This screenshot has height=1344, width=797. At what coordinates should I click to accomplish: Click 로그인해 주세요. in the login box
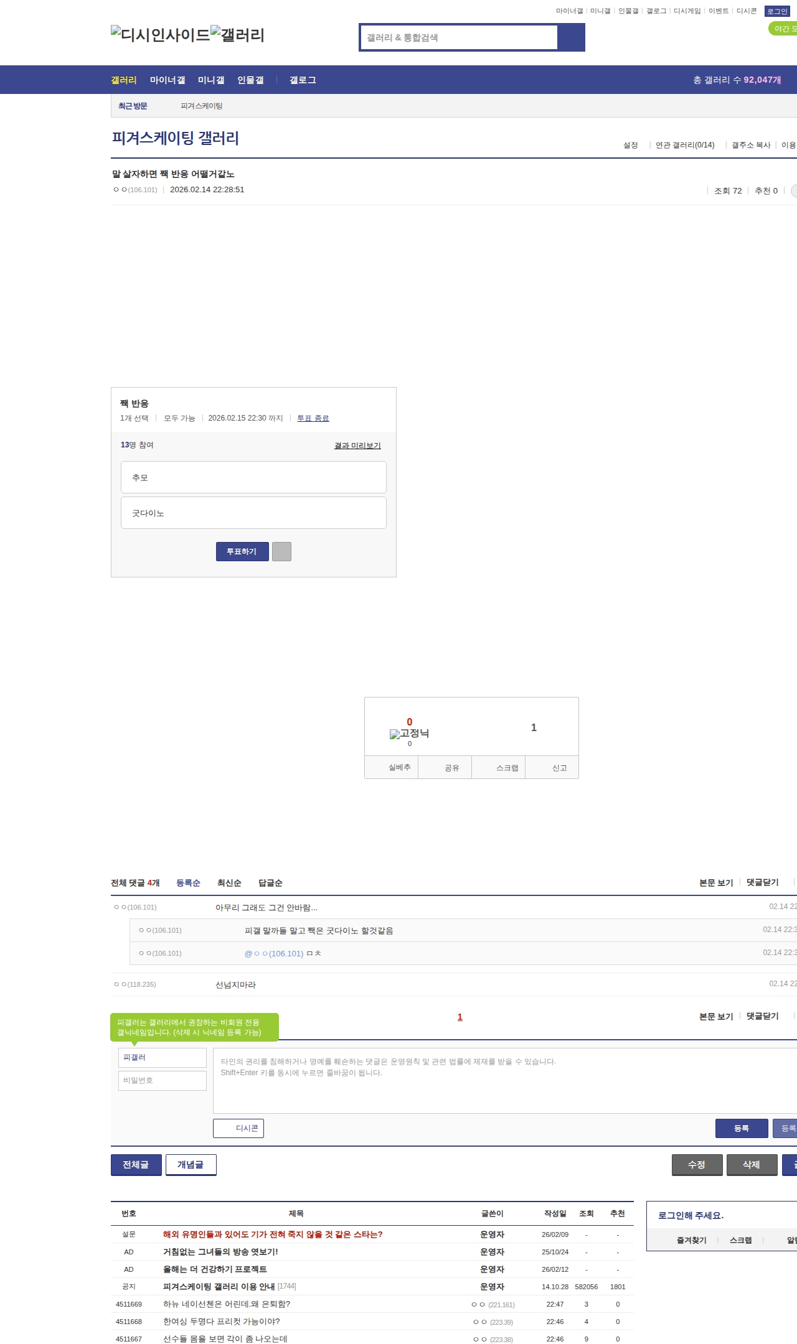[691, 1216]
